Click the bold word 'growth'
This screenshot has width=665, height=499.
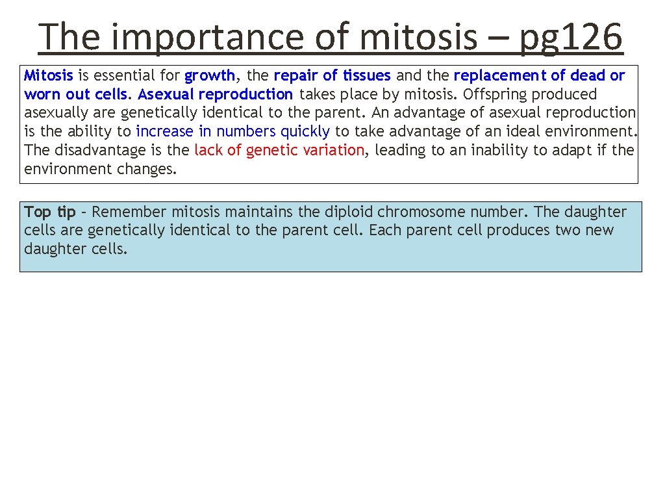[x=208, y=75]
